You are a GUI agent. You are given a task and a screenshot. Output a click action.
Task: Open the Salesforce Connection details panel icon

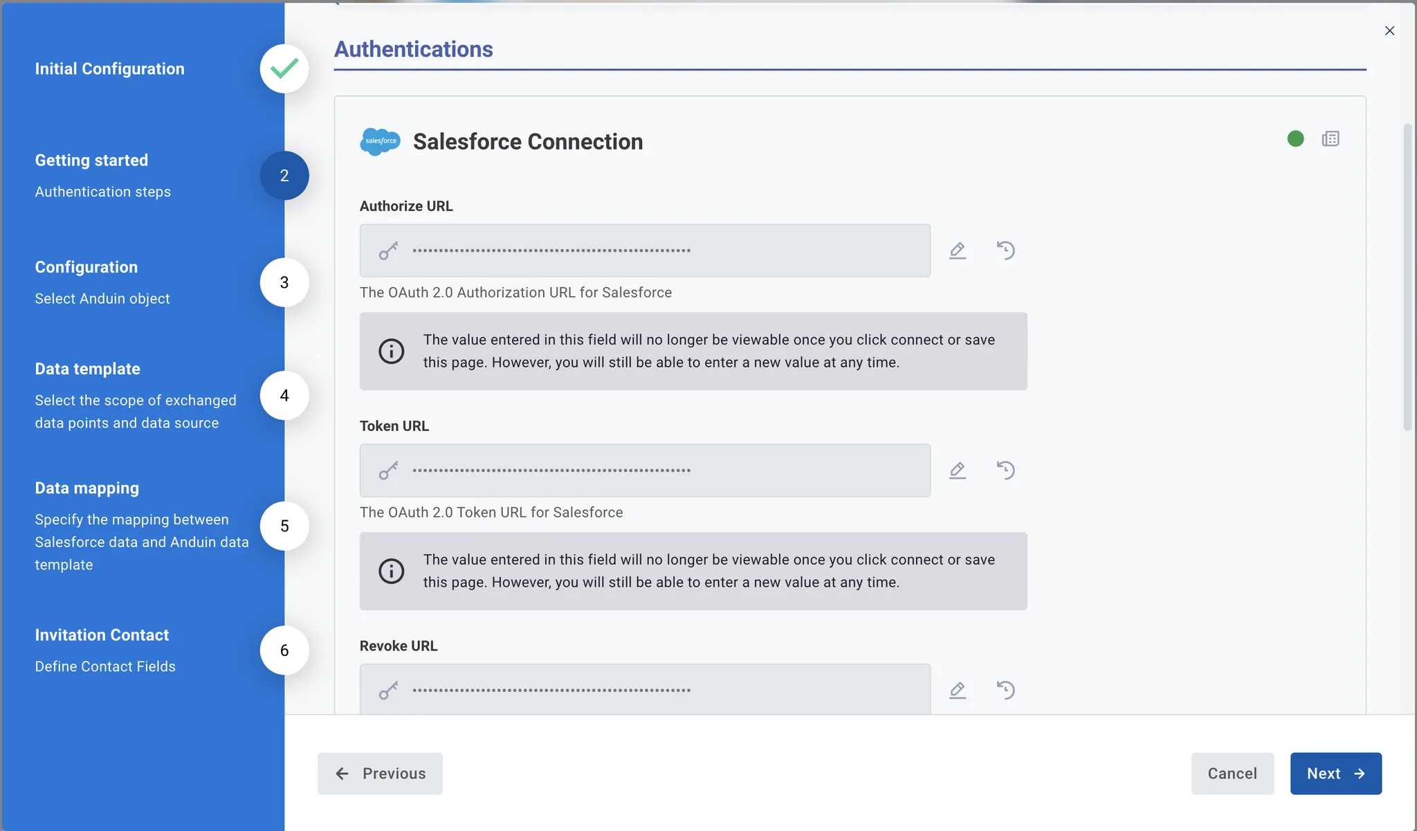(1331, 139)
